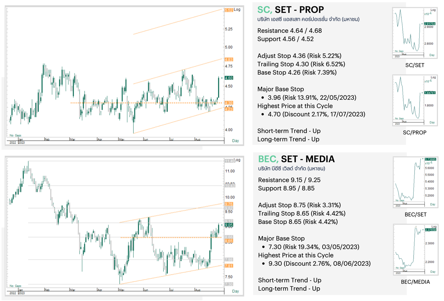The height and width of the screenshot is (301, 444).
Task: Click '4.70 (Discount 2.17%, 17/07/2023)' bullet
Action: 317,114
